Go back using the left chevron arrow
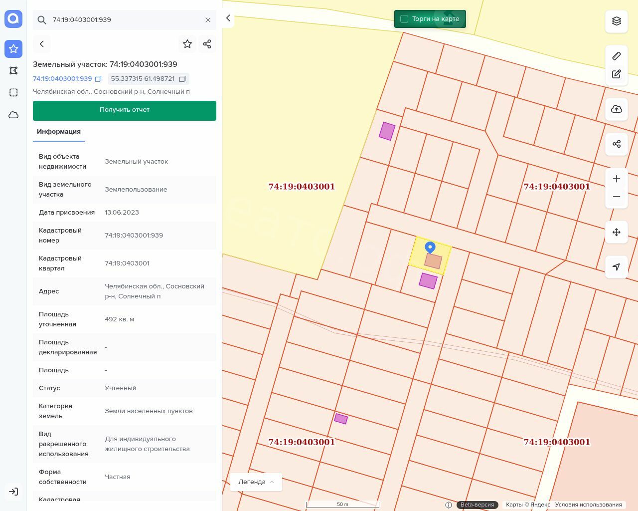Viewport: 638px width, 511px height. tap(42, 44)
